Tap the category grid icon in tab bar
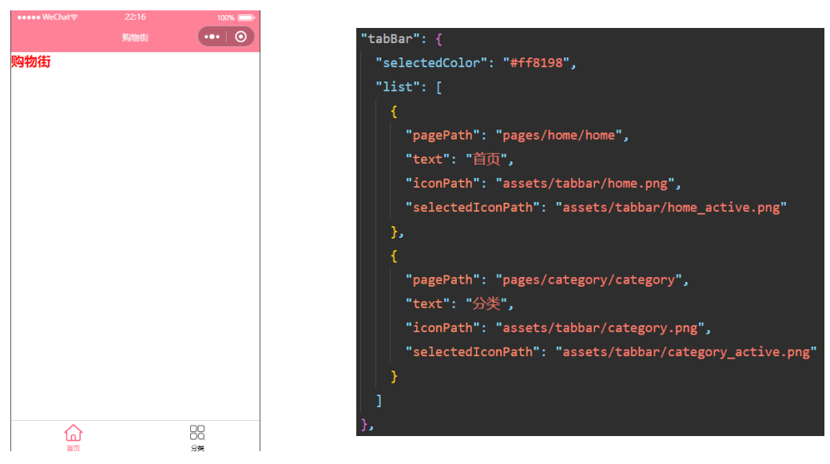830x464 pixels. click(197, 432)
